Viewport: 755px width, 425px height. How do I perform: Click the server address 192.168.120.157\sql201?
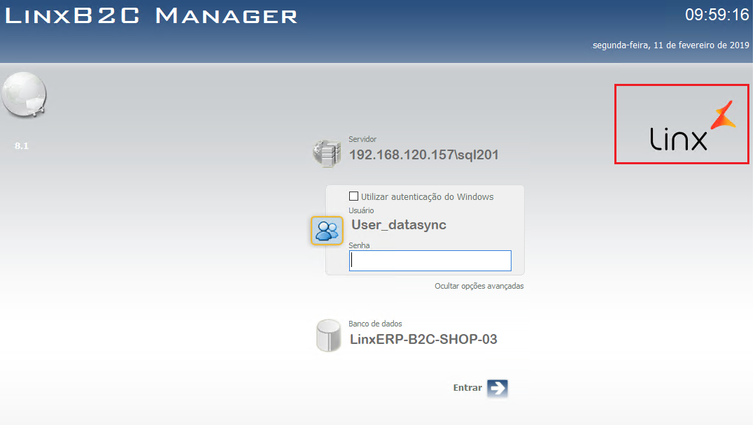click(x=424, y=154)
